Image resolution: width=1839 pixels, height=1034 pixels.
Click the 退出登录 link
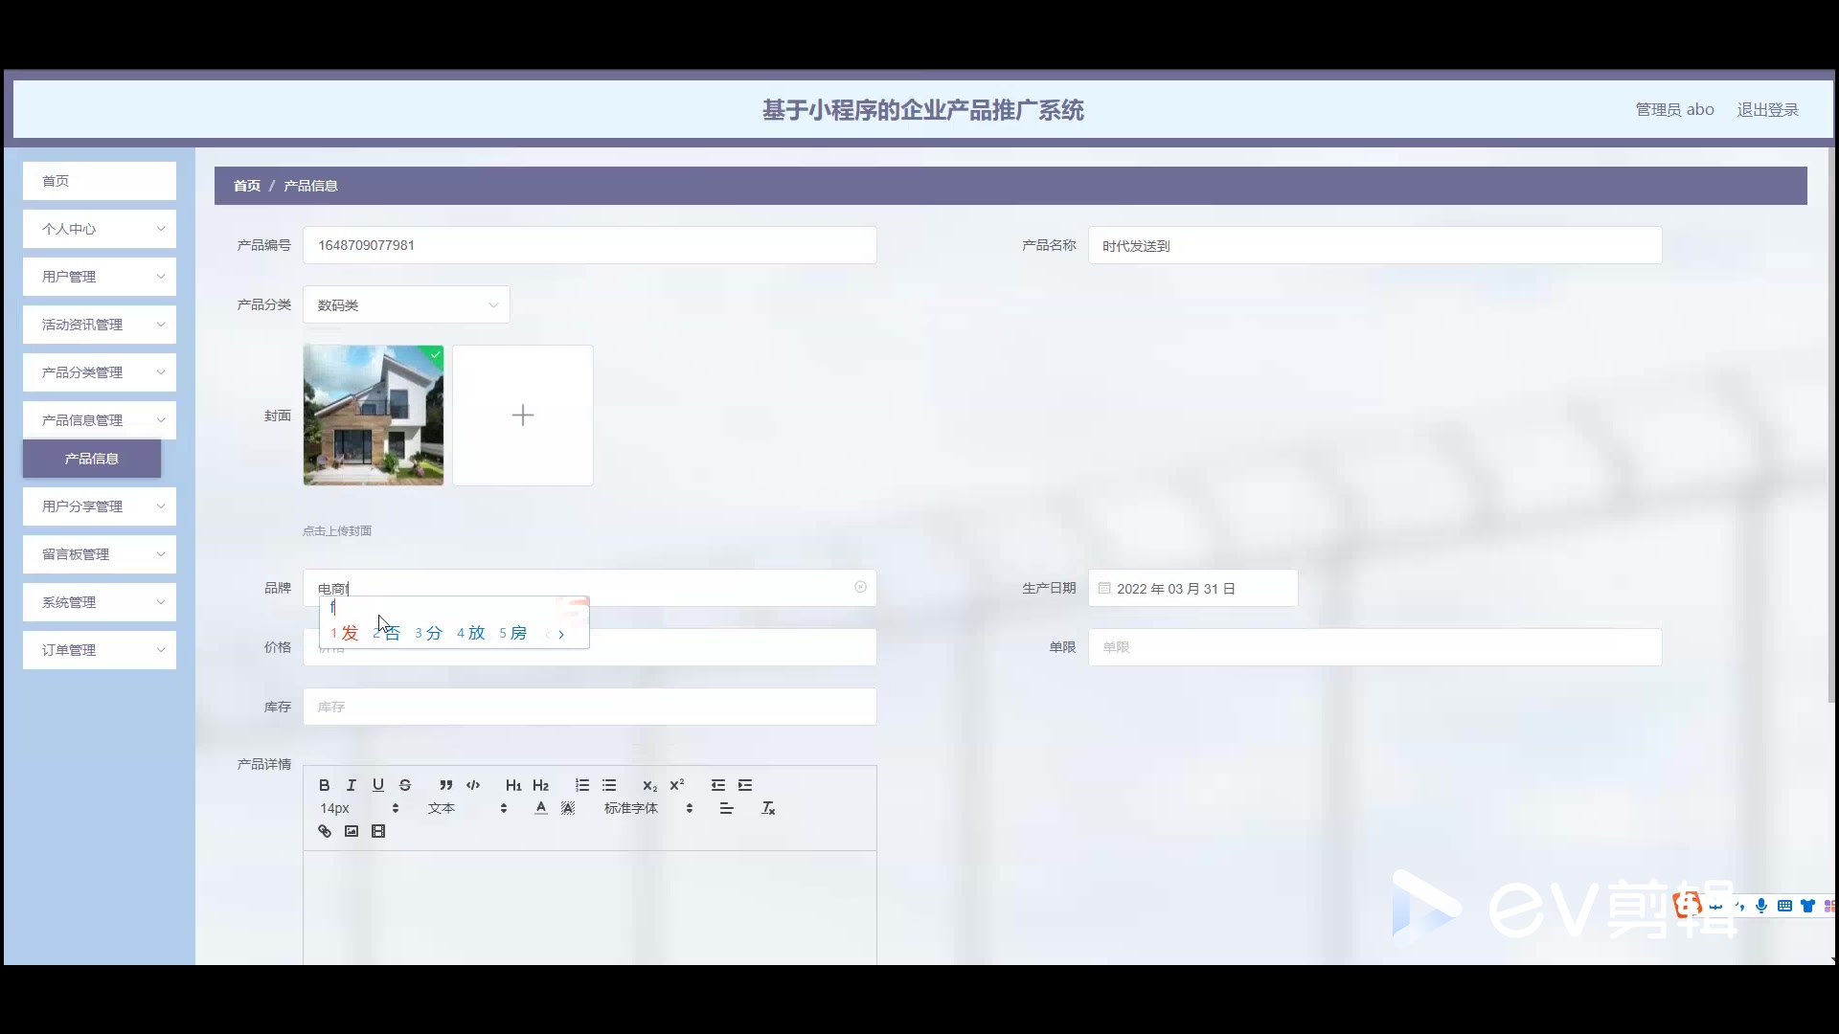[1767, 110]
